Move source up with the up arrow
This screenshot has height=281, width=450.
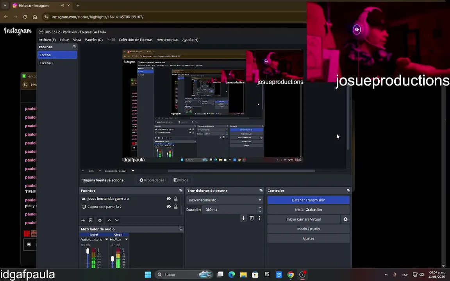click(x=109, y=220)
